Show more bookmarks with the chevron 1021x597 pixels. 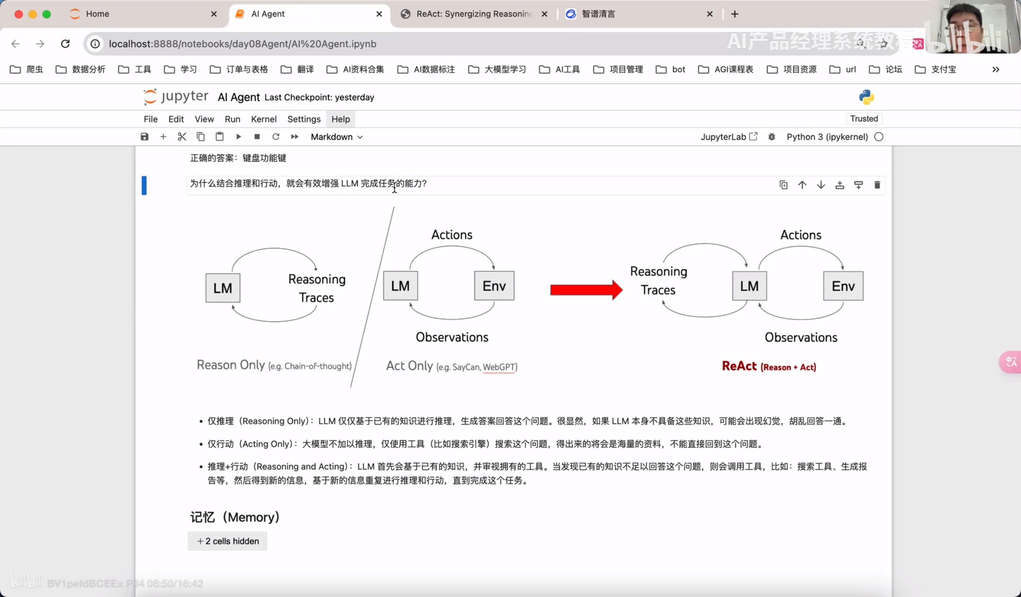[995, 69]
